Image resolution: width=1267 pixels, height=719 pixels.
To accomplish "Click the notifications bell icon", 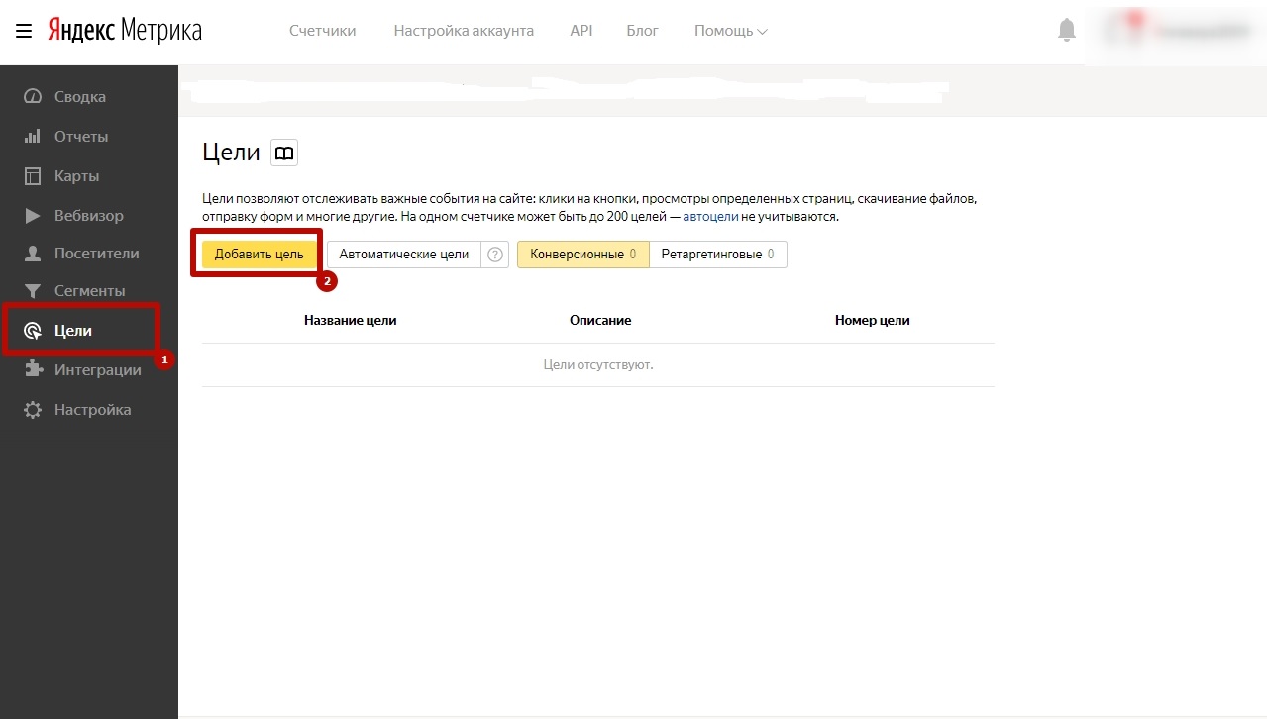I will point(1066,31).
